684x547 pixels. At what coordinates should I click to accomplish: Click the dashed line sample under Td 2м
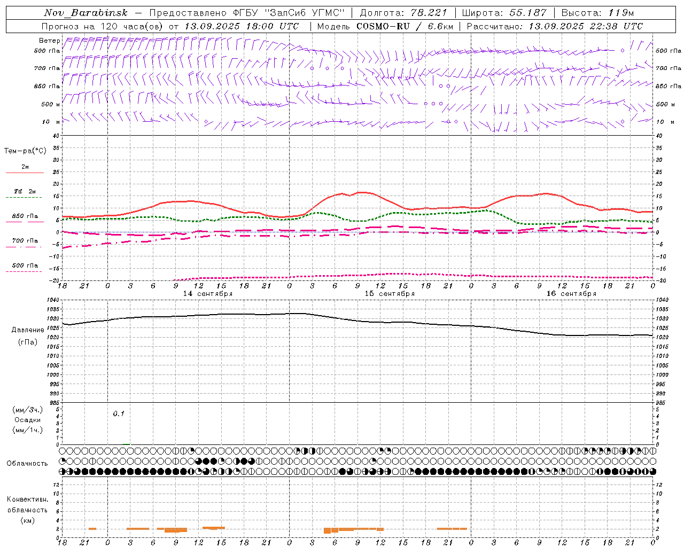pyautogui.click(x=24, y=197)
